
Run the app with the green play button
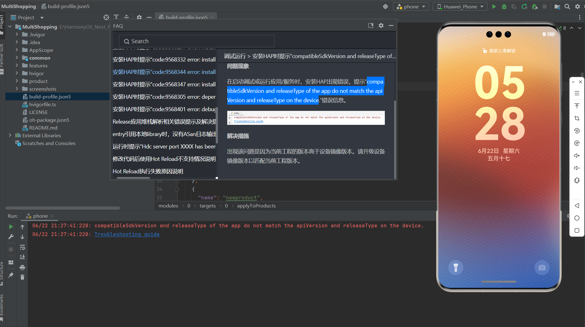coord(494,7)
